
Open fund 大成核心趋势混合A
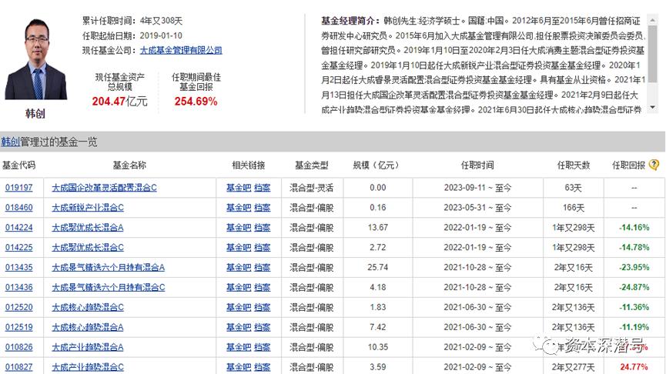88,327
